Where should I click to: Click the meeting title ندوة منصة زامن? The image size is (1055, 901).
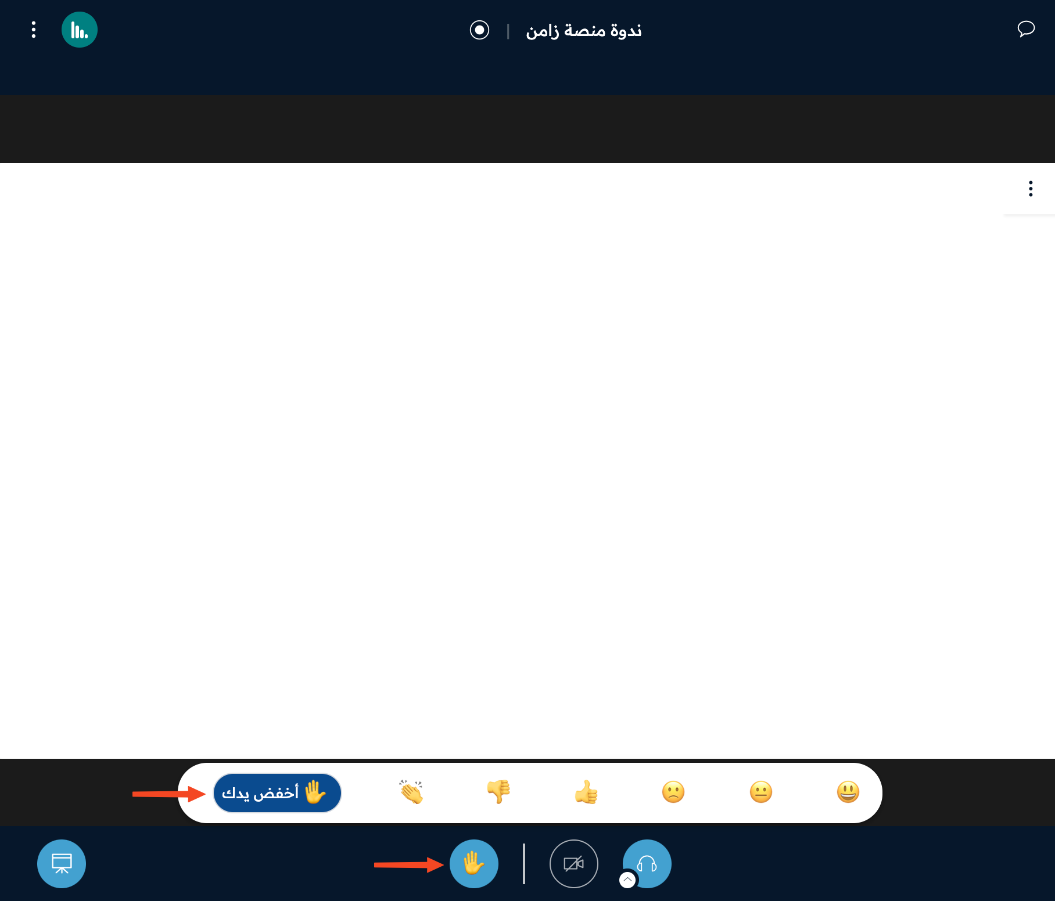pyautogui.click(x=584, y=30)
